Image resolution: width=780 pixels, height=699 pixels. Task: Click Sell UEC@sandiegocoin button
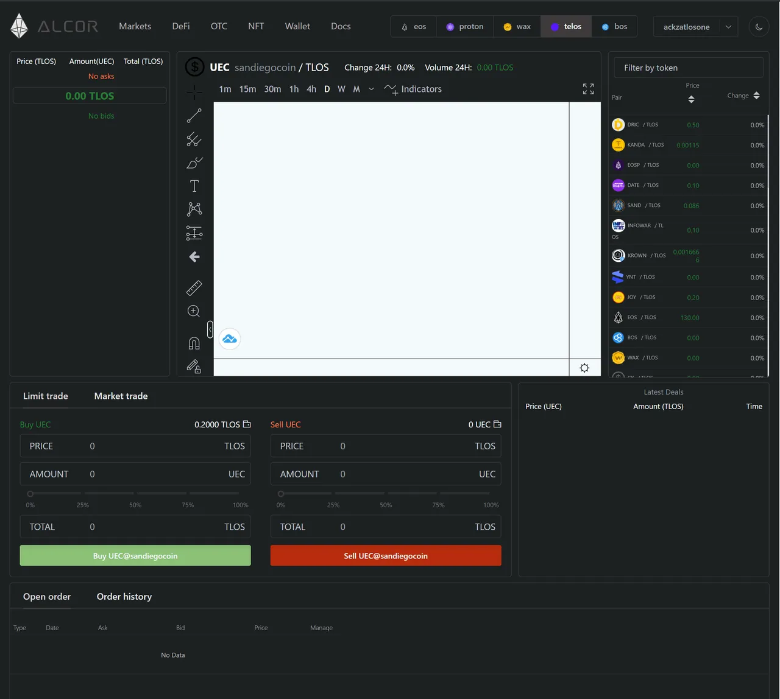[386, 555]
